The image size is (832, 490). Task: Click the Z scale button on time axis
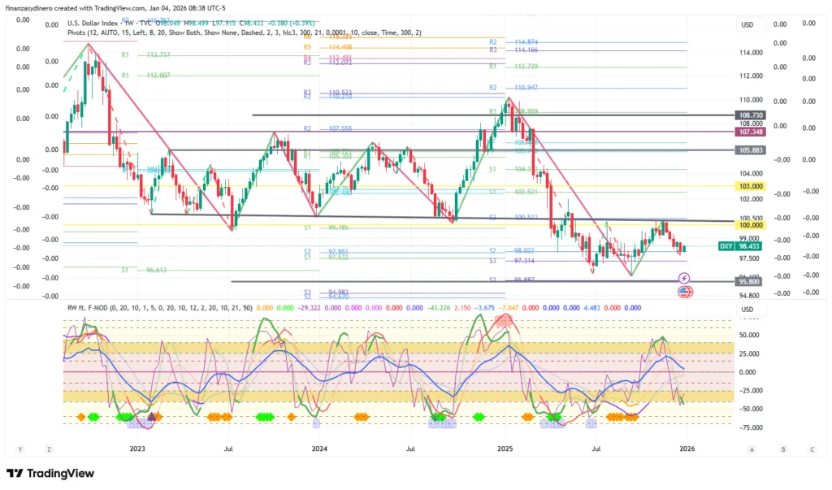[x=50, y=449]
